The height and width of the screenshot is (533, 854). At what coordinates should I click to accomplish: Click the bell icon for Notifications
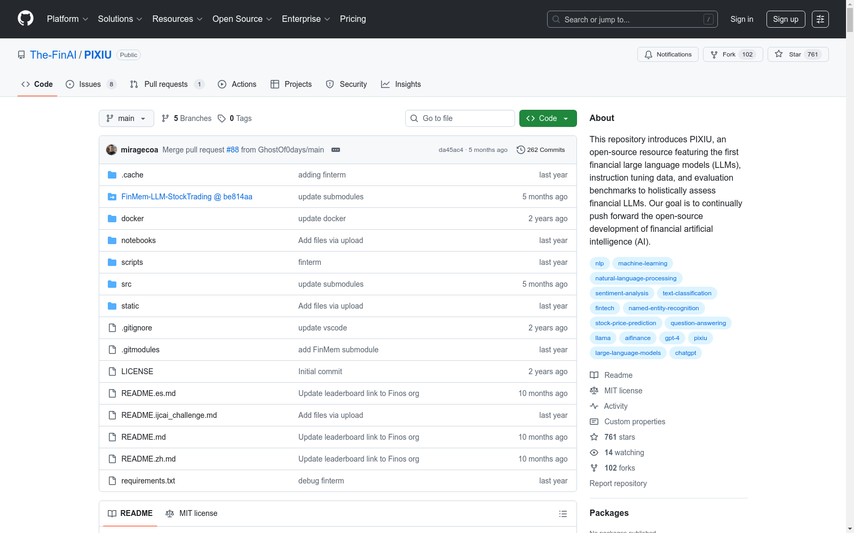pos(649,54)
